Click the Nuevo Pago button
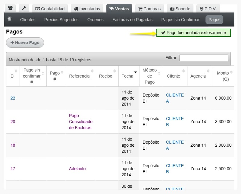 25,43
